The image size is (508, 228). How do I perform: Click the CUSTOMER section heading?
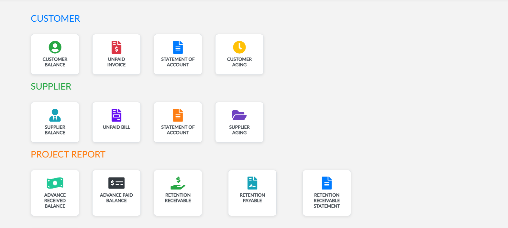coord(55,19)
